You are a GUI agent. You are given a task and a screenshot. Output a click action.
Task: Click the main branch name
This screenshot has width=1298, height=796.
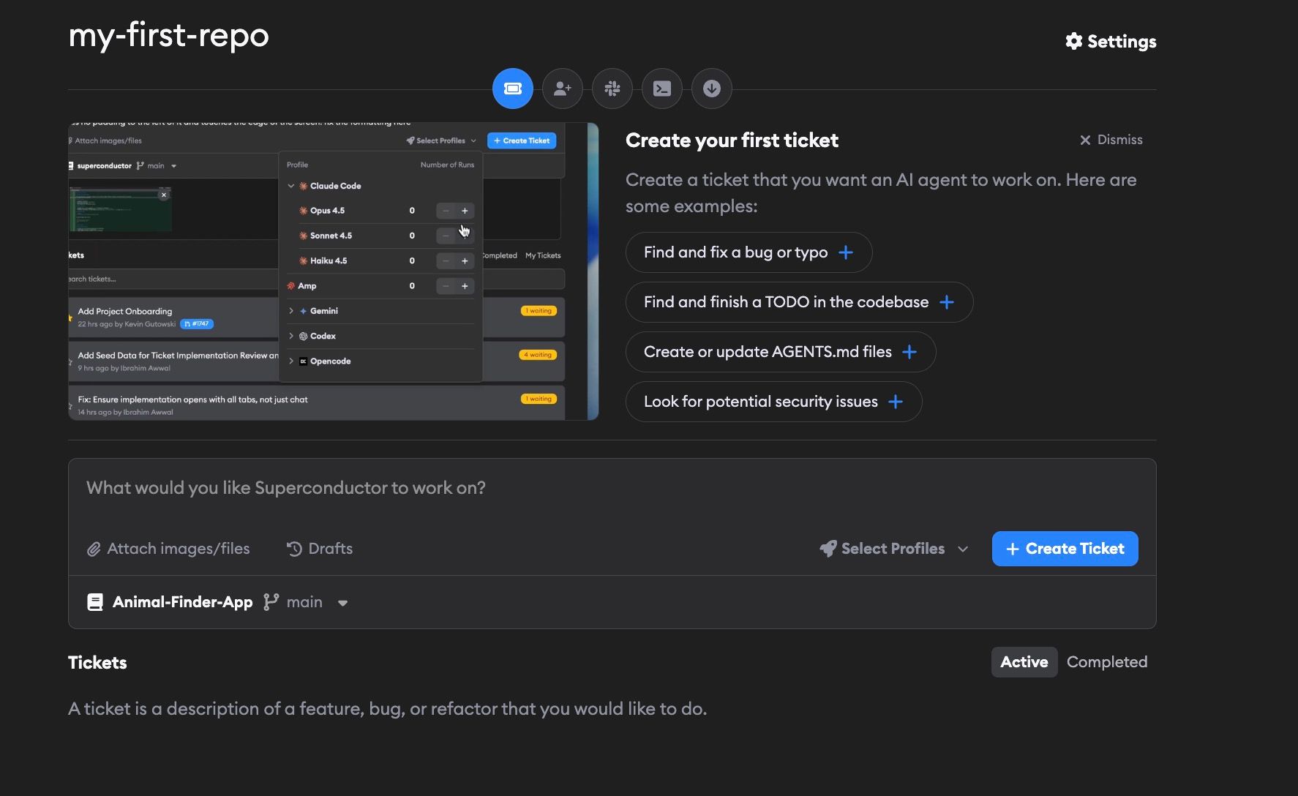(304, 602)
